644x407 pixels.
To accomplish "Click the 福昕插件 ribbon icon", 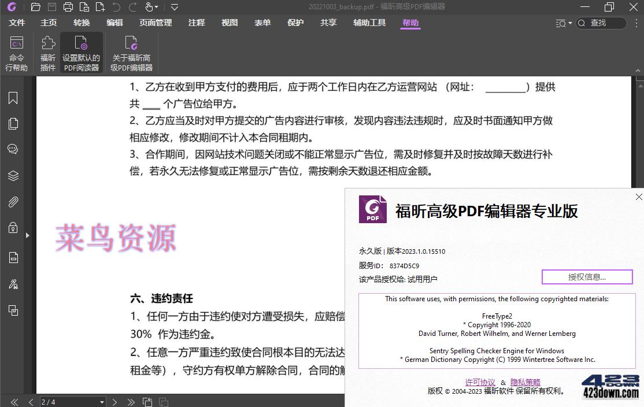I will 47,51.
